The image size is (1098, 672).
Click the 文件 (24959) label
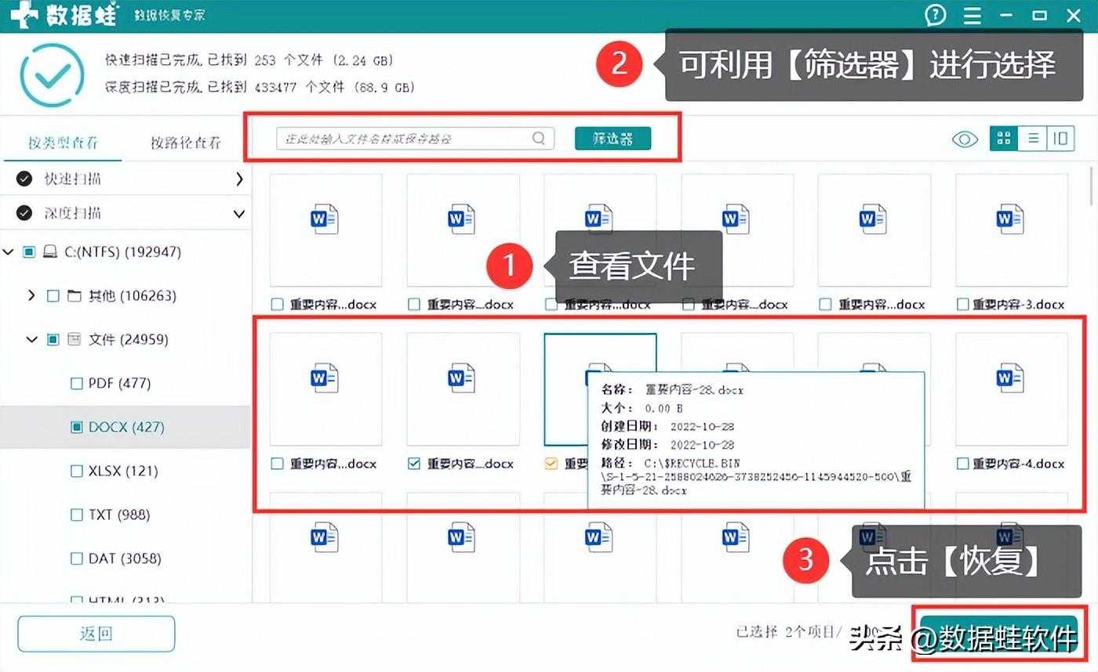(x=128, y=340)
